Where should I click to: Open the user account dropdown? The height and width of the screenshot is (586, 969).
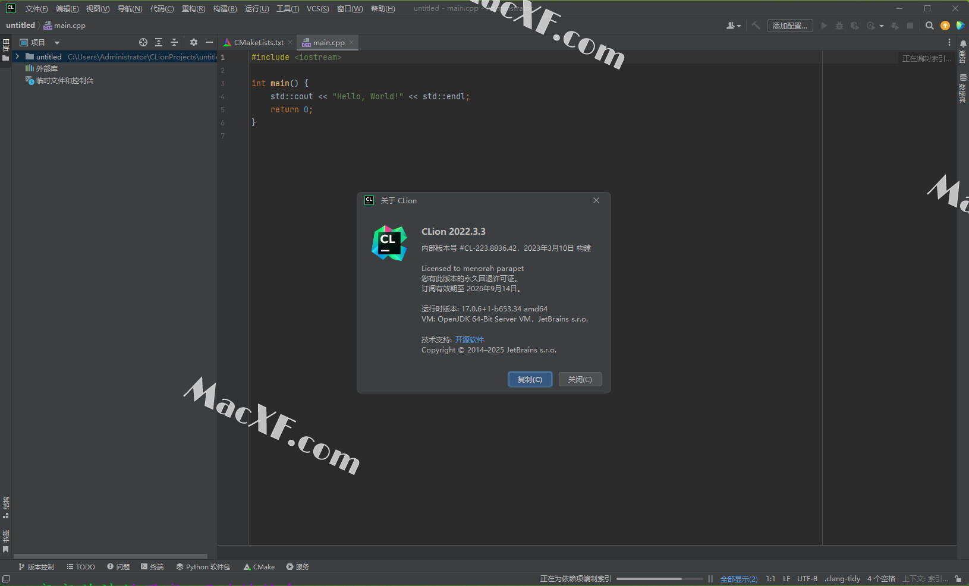[x=734, y=26]
